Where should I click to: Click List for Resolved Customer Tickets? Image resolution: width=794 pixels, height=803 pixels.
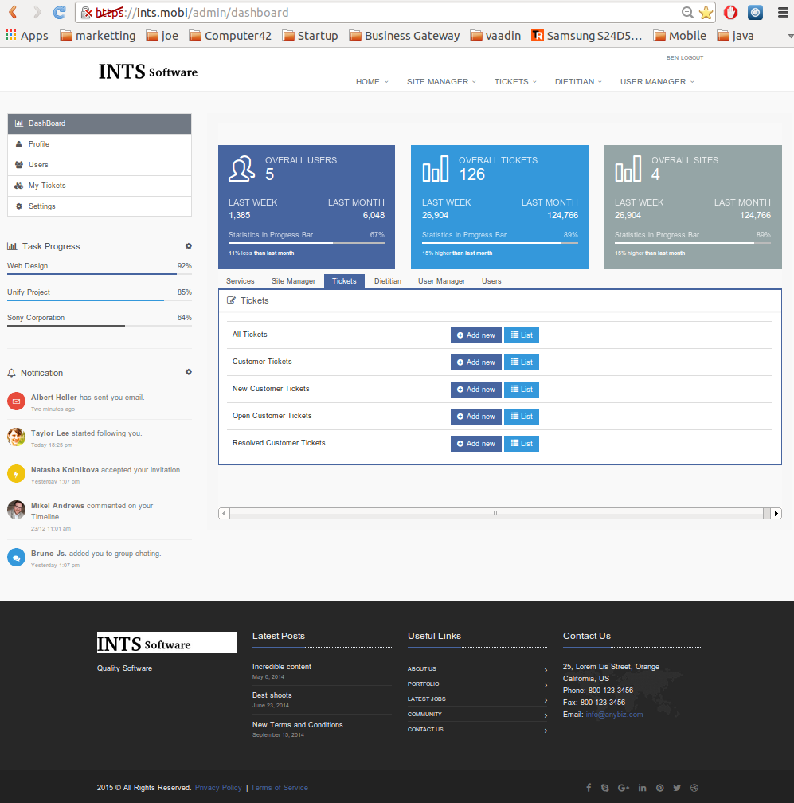[522, 444]
